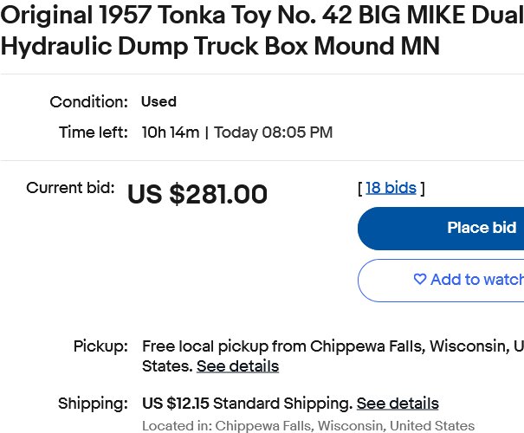Select the US $281.00 current bid amount
The height and width of the screenshot is (433, 524).
coord(197,194)
